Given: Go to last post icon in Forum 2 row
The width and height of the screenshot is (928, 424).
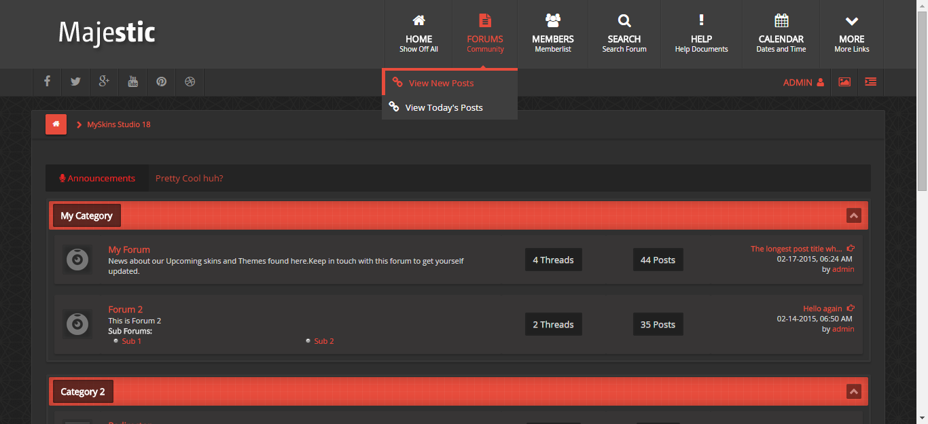Looking at the screenshot, I should [x=851, y=308].
